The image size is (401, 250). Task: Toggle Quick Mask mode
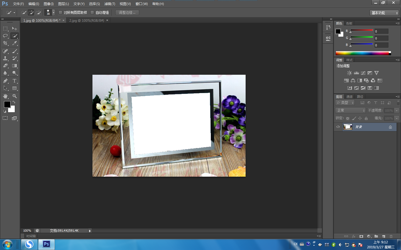coord(5,118)
